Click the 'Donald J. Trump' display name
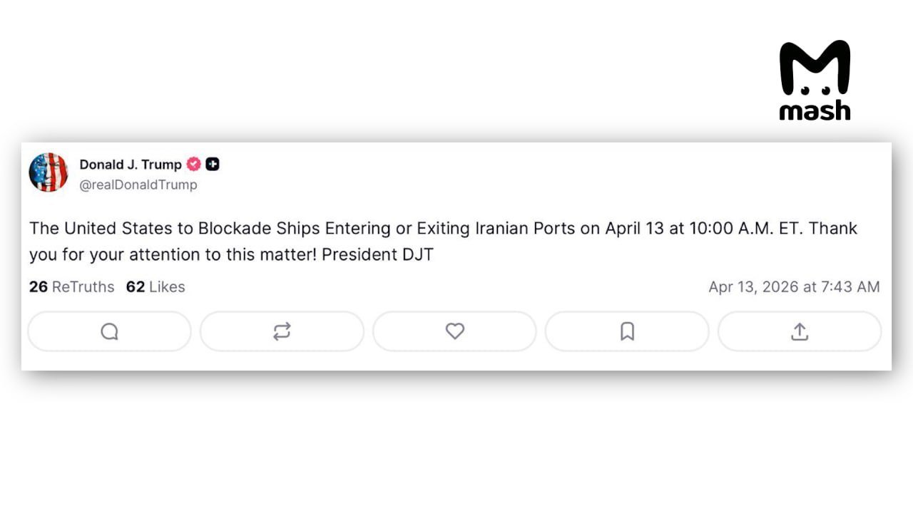Screen dimensions: 913x513 pyautogui.click(x=131, y=165)
